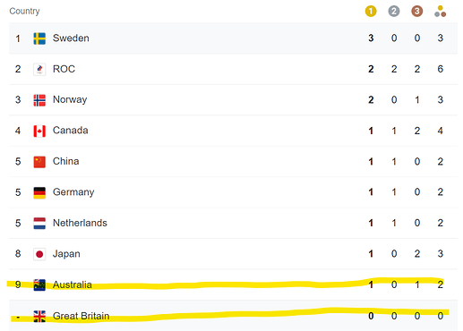Click the Great Britain flag icon
Image resolution: width=463 pixels, height=331 pixels.
[39, 316]
